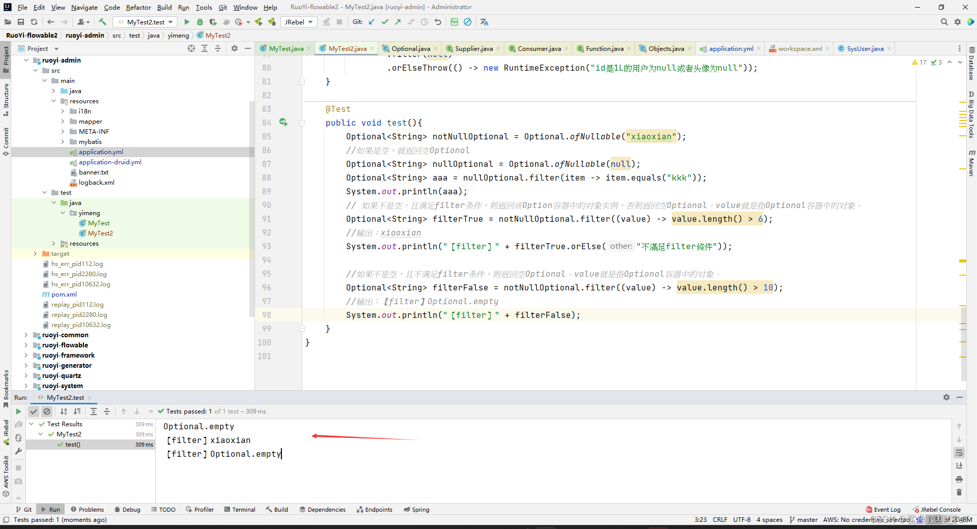Open the Endpoints tool window button
The image size is (977, 529).
375,509
